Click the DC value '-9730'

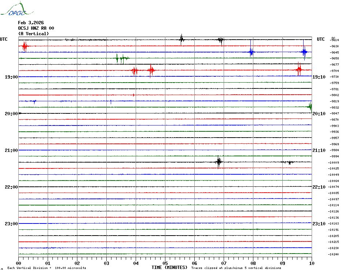click(x=334, y=77)
